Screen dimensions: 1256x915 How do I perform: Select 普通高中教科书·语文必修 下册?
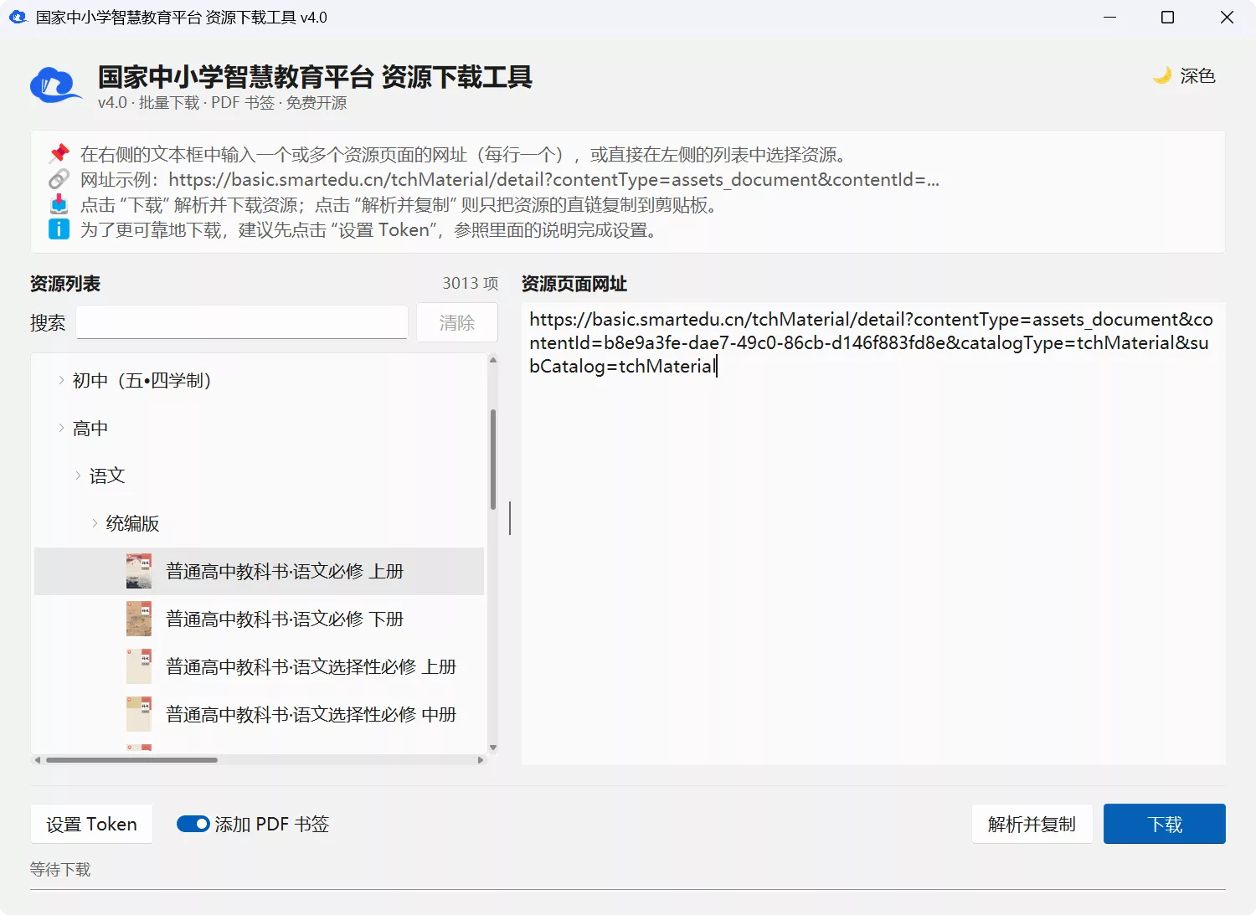[x=259, y=619]
